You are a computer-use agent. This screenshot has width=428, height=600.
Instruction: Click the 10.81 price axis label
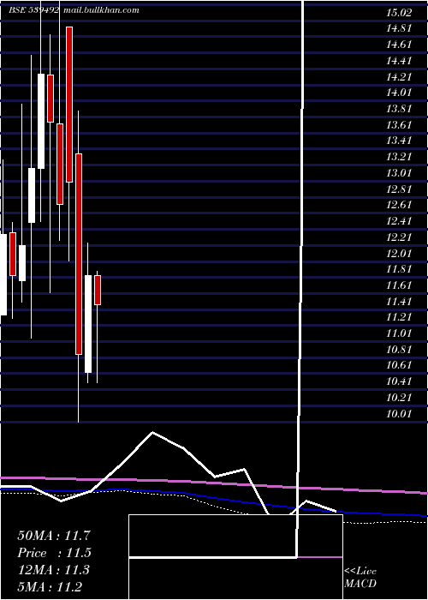399,349
